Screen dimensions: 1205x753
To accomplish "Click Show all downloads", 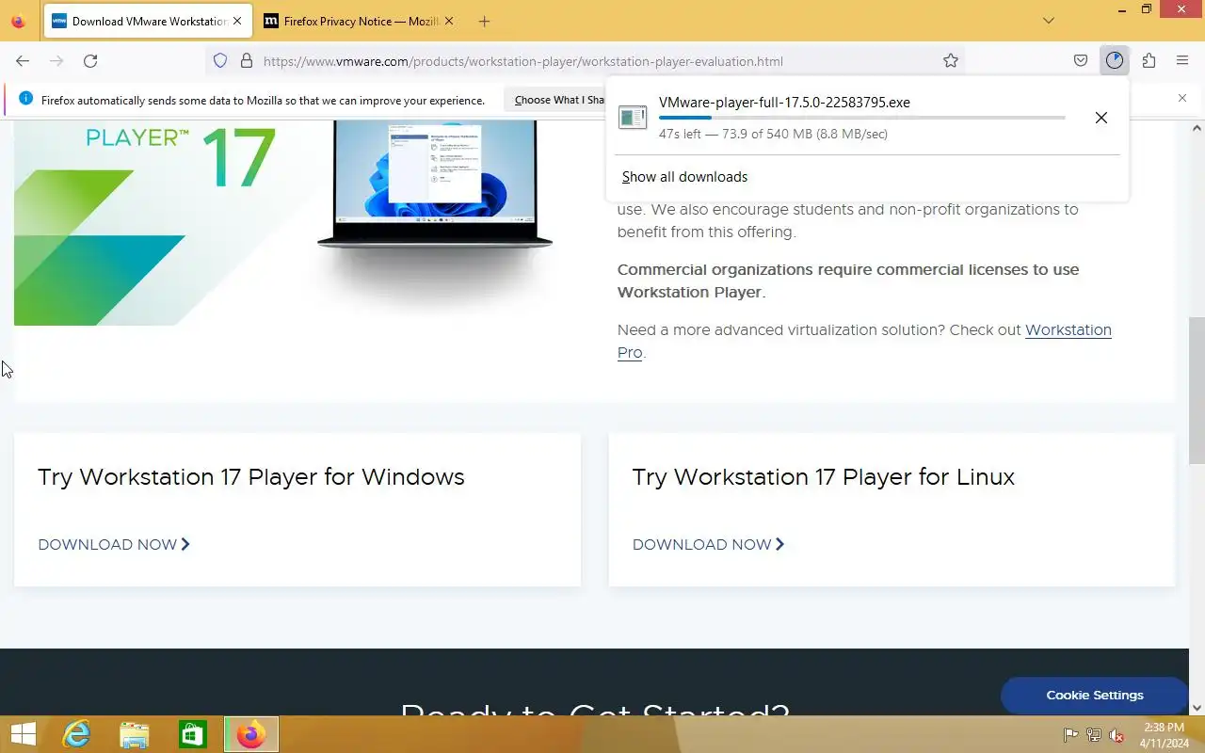I will click(x=684, y=177).
